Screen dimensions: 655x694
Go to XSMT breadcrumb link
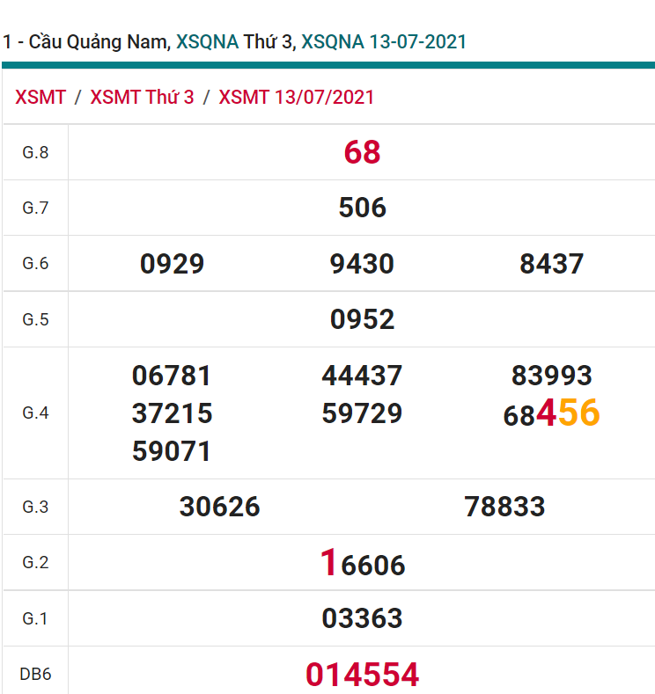tap(40, 98)
